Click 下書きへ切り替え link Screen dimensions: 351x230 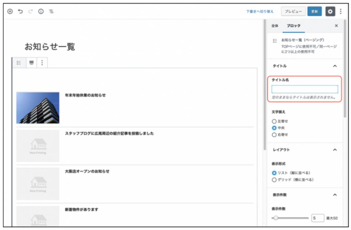tap(260, 12)
